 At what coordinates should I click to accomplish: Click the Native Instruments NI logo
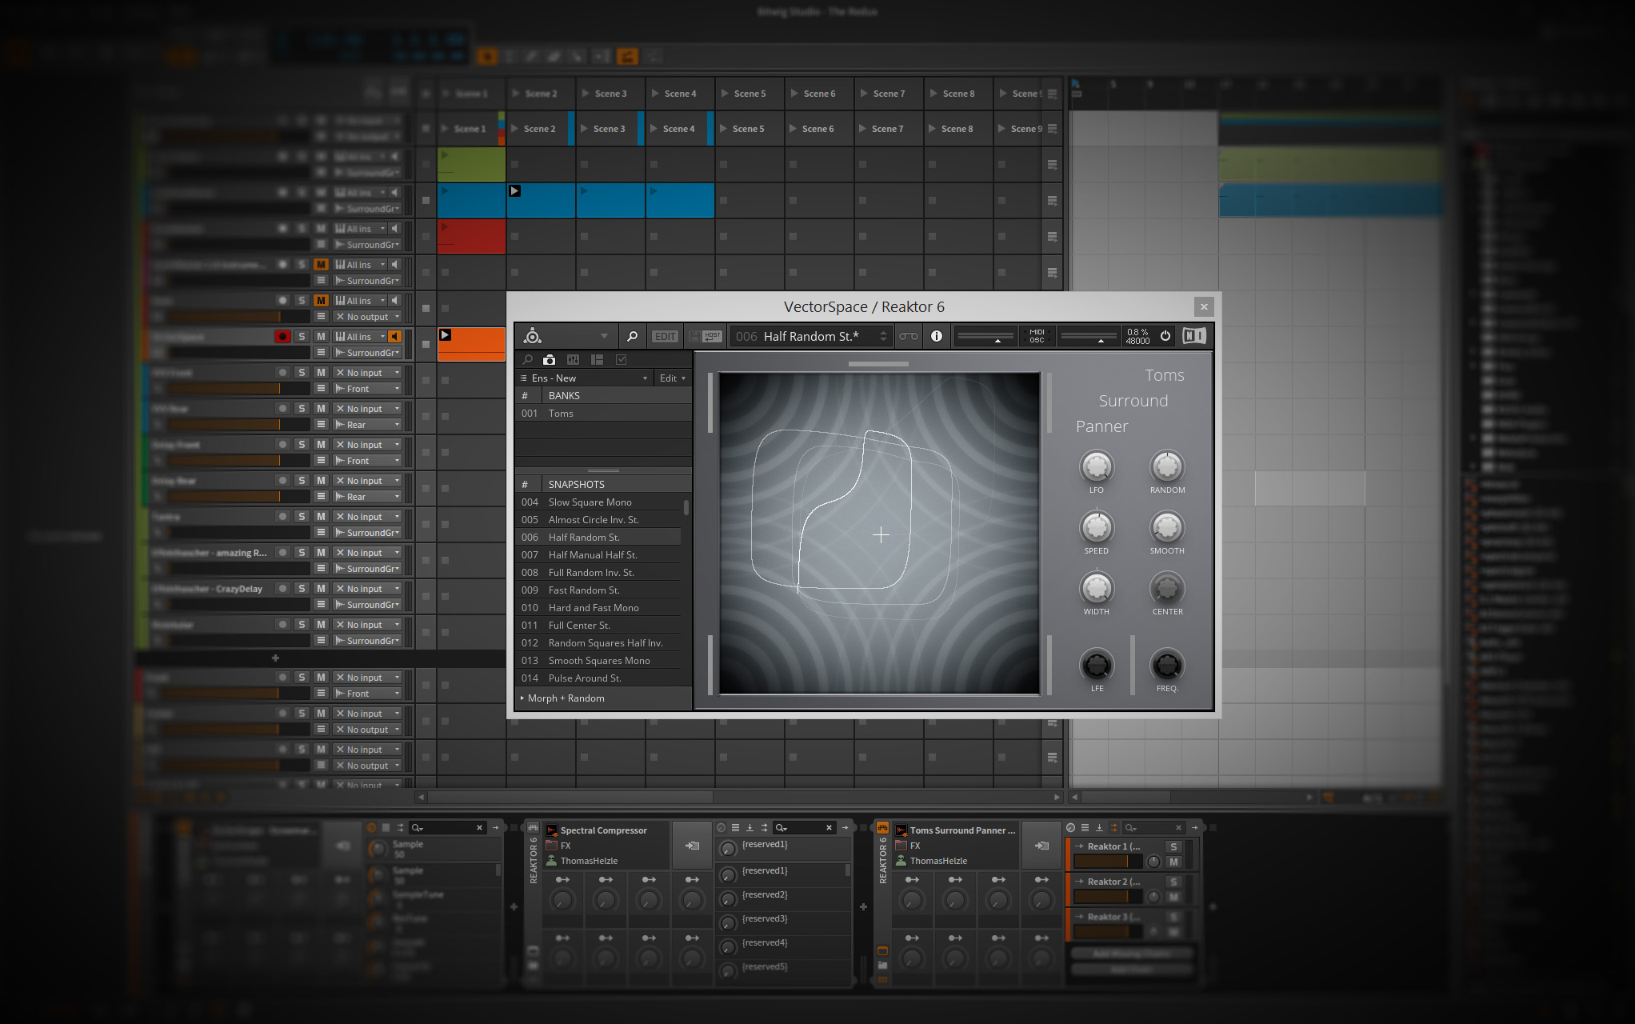click(x=1194, y=336)
